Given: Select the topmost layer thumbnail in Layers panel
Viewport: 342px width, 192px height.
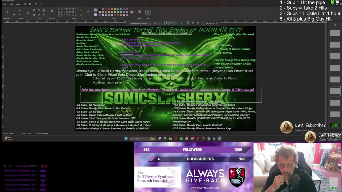Looking at the screenshot, I should pyautogui.click(x=335, y=33).
